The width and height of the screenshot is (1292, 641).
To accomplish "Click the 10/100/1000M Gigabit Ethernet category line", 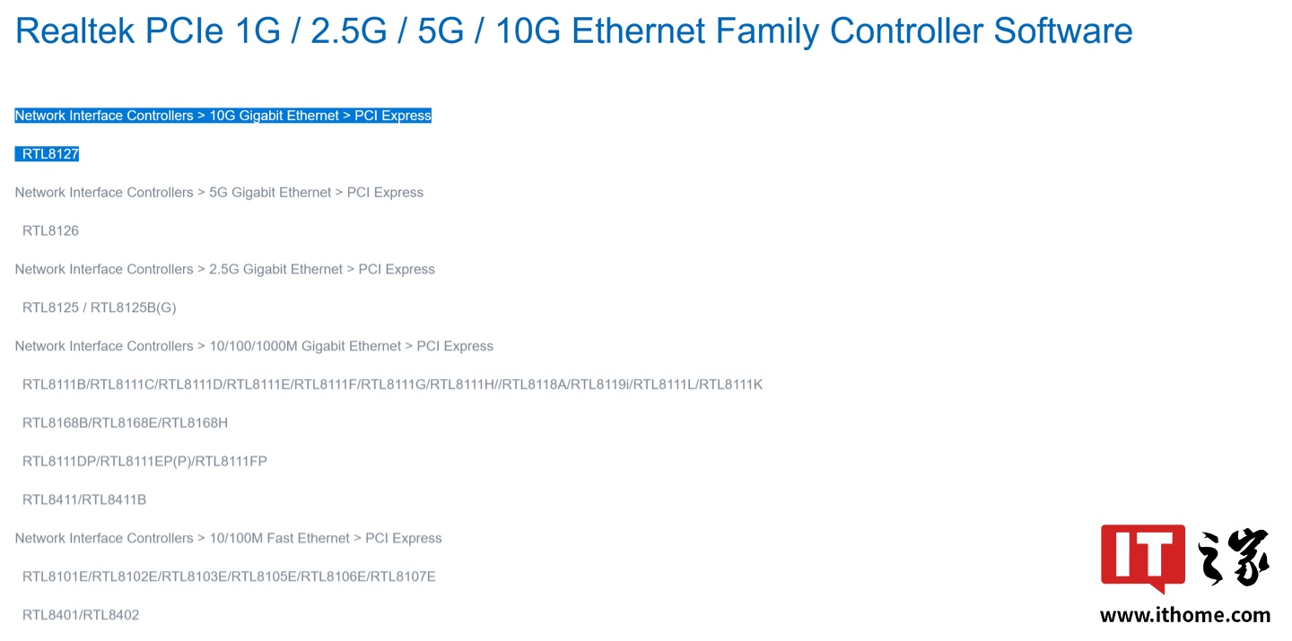I will [254, 346].
